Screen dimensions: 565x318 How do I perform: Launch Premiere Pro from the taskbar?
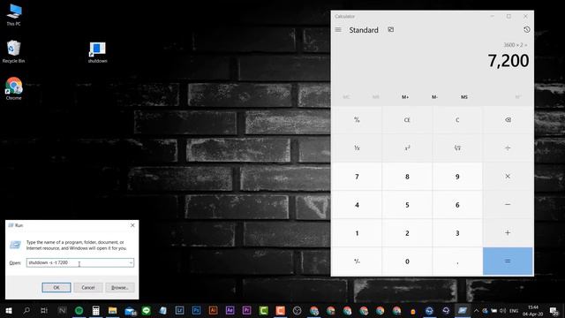pos(247,310)
